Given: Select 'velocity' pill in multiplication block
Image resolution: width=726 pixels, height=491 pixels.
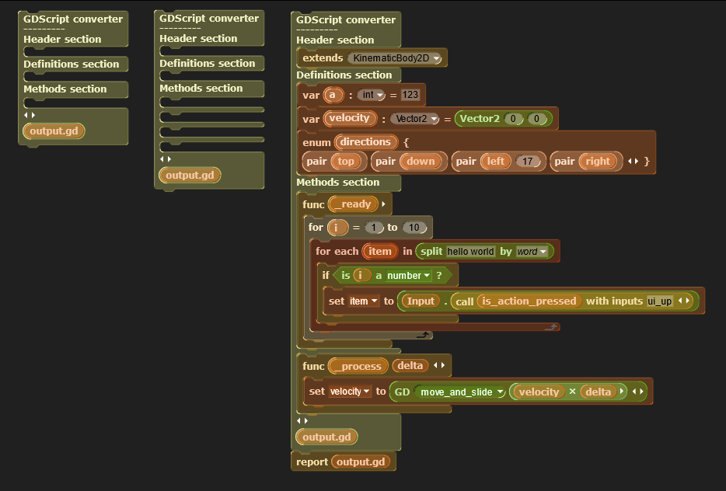Looking at the screenshot, I should pyautogui.click(x=539, y=392).
